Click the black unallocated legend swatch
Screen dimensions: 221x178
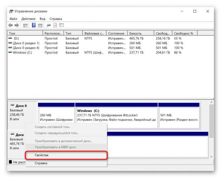[x=11, y=162]
